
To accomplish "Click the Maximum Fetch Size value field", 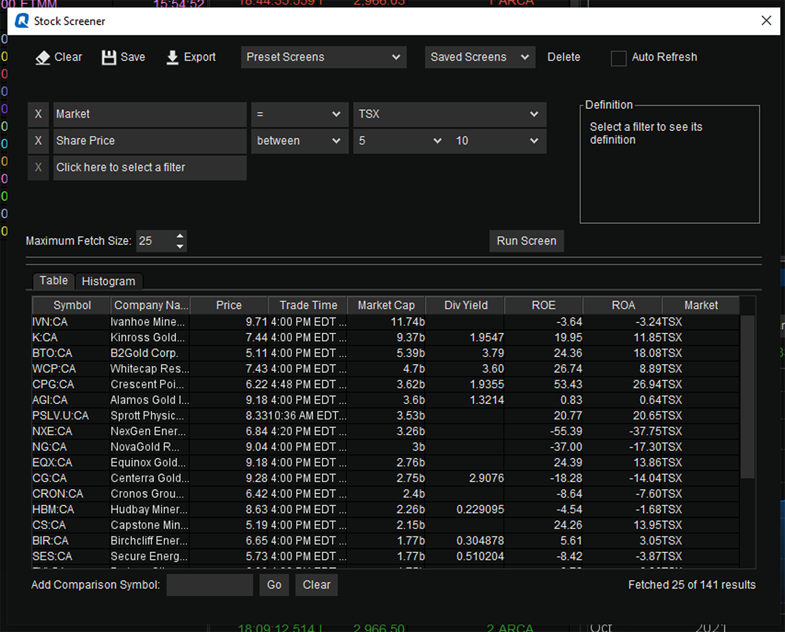I will click(155, 241).
